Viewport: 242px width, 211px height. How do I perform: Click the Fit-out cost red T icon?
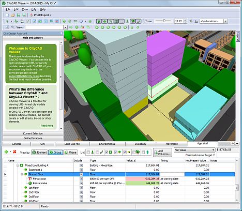(x=30, y=179)
